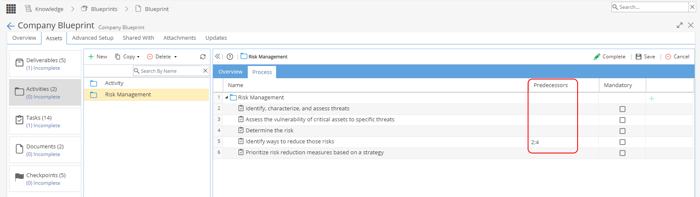Select Deliverables (5) category

tap(45, 64)
